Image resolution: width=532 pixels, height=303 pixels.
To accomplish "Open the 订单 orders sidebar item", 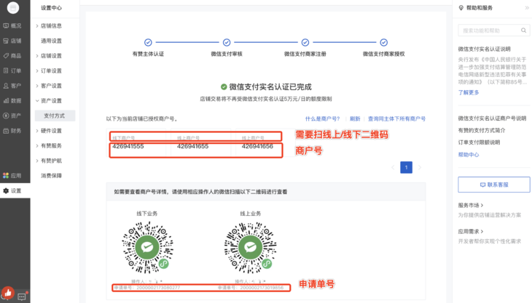I will (x=12, y=70).
